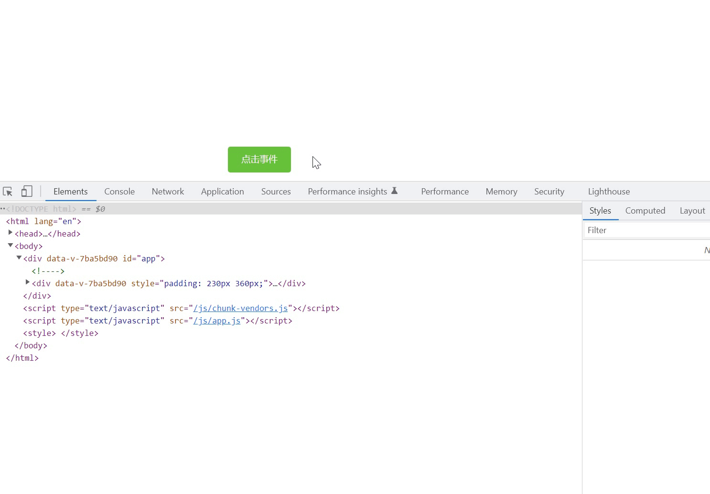The image size is (710, 494).
Task: Open the Performance tab
Action: coord(445,192)
